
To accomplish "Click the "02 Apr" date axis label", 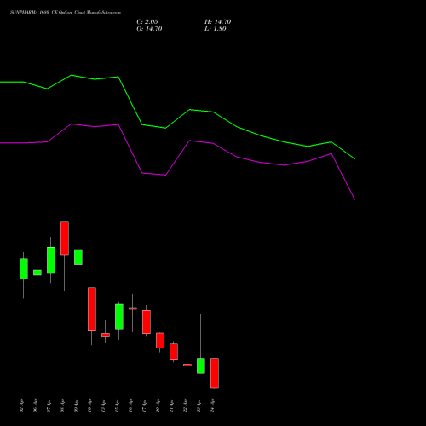I will tap(21, 406).
